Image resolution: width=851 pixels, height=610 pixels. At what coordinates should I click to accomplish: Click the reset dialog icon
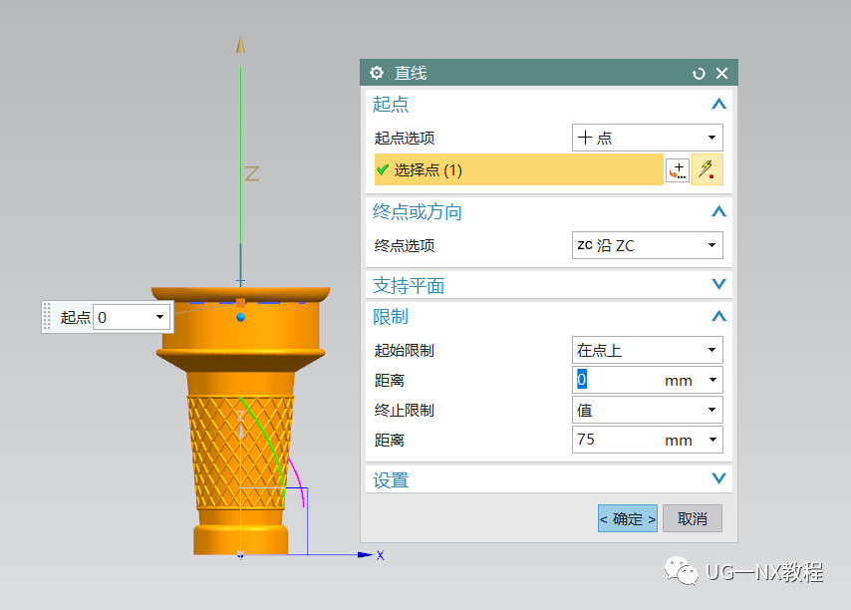pyautogui.click(x=699, y=74)
